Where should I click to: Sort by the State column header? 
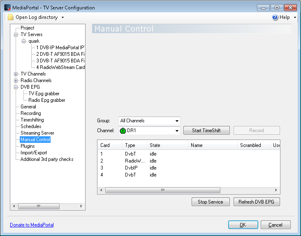[x=167, y=145]
